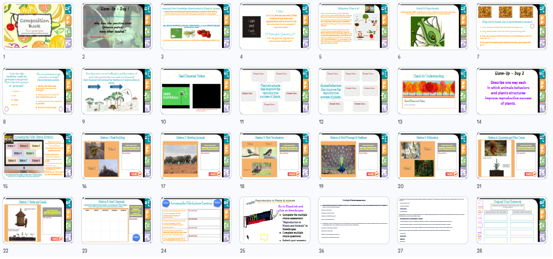Open slide 23 Station 8: Seed Dispersal table
This screenshot has height=259, width=553.
(117, 220)
